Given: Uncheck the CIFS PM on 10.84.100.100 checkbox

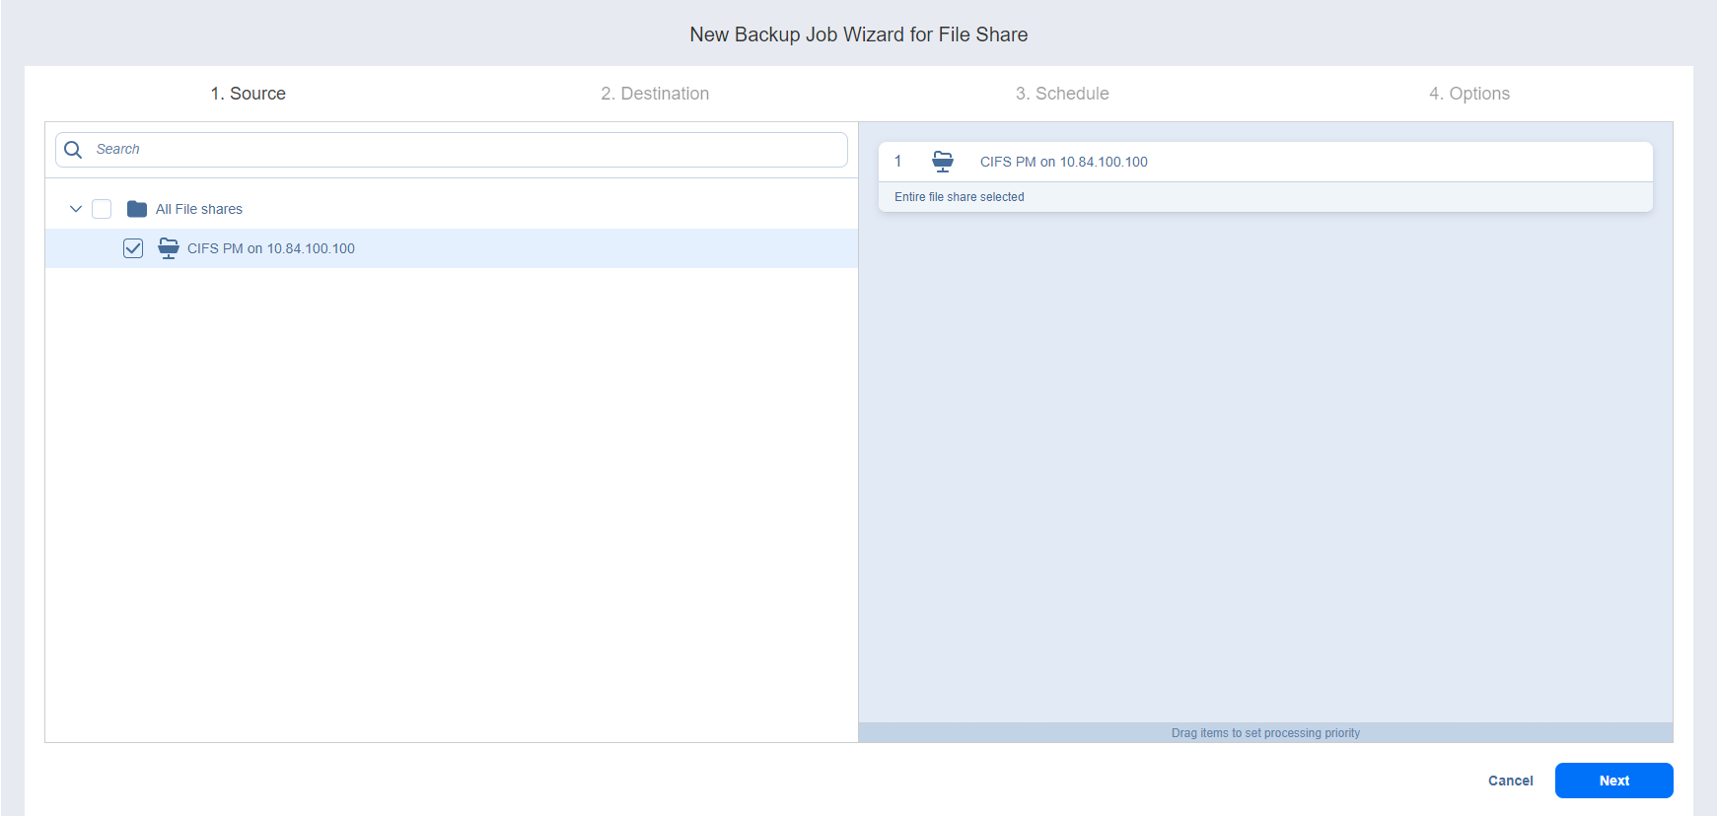Looking at the screenshot, I should tap(133, 248).
